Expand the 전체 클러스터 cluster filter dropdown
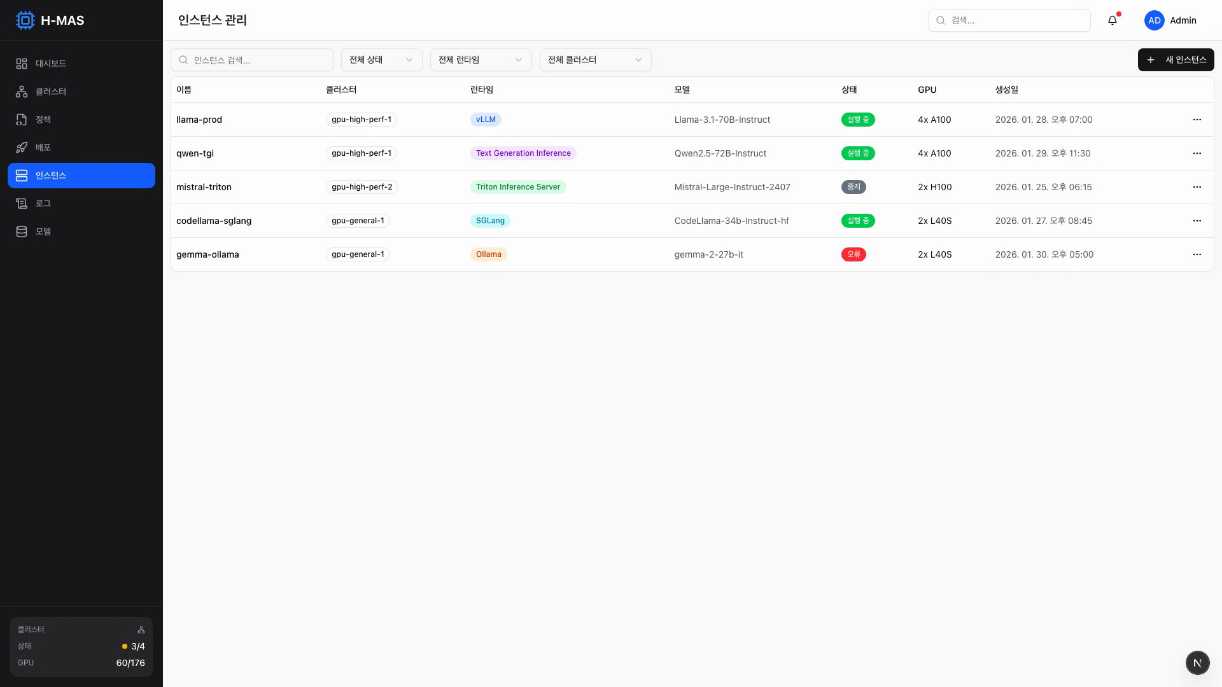Screen dimensions: 1222x687 (x=595, y=60)
